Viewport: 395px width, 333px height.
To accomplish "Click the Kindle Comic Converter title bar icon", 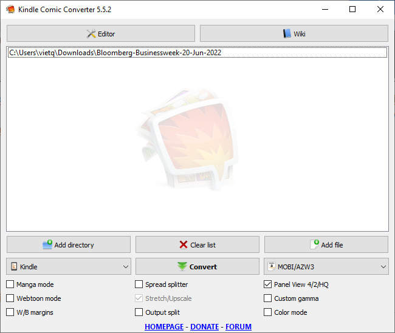I will (10, 9).
